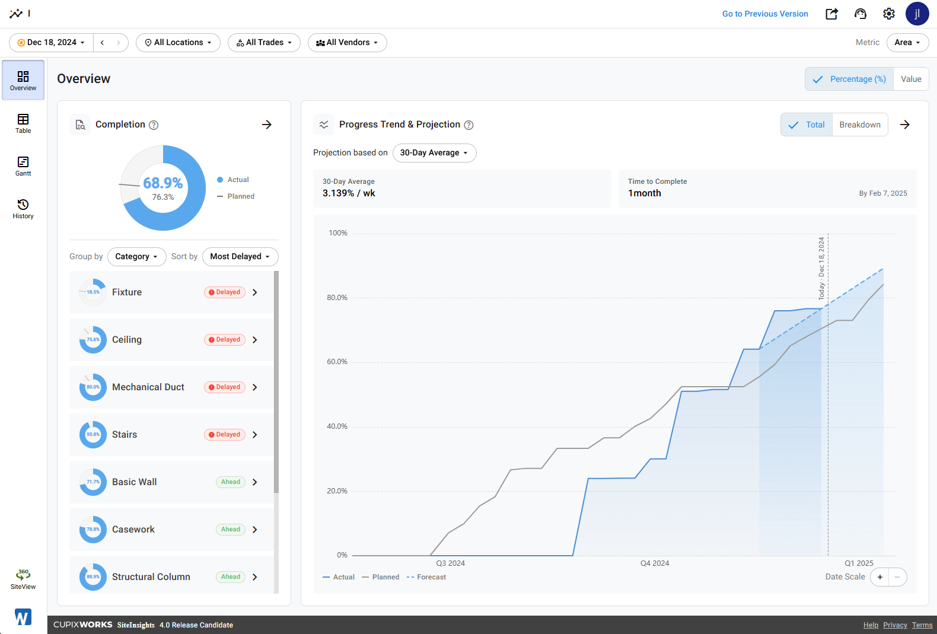
Task: Click the Ceiling 75.6% progress donut
Action: (x=93, y=340)
